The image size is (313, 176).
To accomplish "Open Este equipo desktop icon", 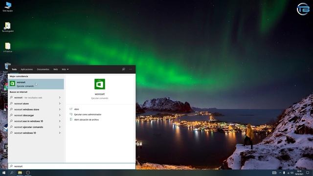I will (x=8, y=7).
